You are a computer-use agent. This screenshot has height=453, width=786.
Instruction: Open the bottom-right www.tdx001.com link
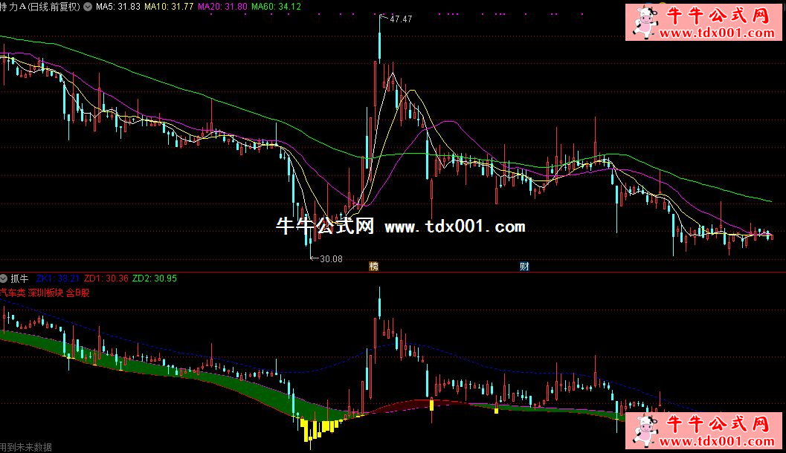coord(716,443)
